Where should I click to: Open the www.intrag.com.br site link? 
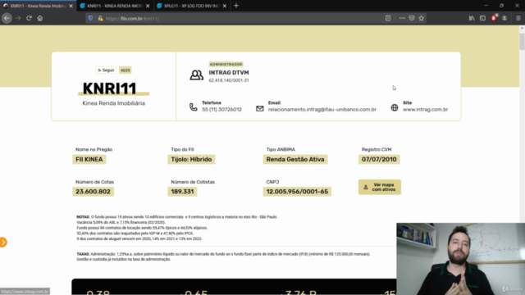pyautogui.click(x=425, y=109)
